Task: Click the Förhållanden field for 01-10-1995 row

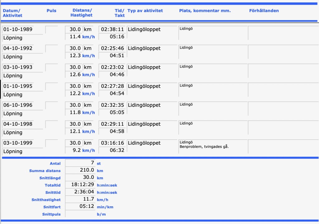Action: pyautogui.click(x=283, y=90)
